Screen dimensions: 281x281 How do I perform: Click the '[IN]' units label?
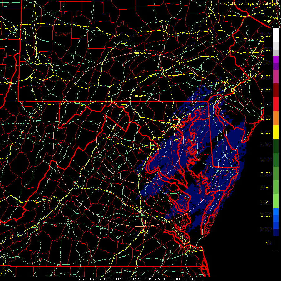point(267,22)
